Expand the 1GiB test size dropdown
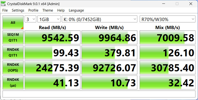The width and height of the screenshot is (198, 100). coord(49,19)
